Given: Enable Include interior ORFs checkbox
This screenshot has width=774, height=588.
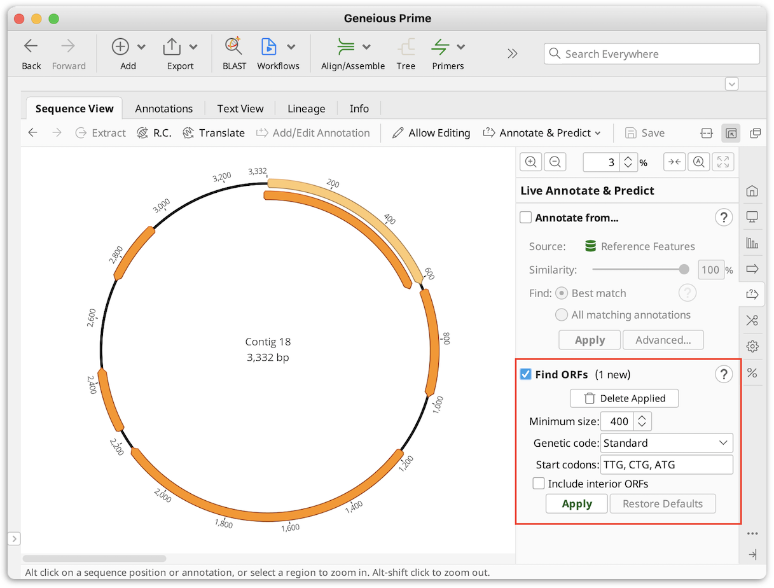Looking at the screenshot, I should click(539, 484).
